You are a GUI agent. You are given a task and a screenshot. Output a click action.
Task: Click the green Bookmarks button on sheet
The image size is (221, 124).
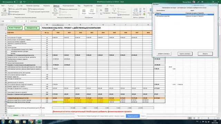tap(32, 28)
